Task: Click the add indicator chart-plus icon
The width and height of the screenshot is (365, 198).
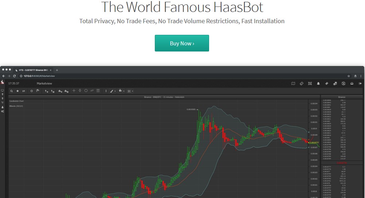Action: tap(60, 91)
